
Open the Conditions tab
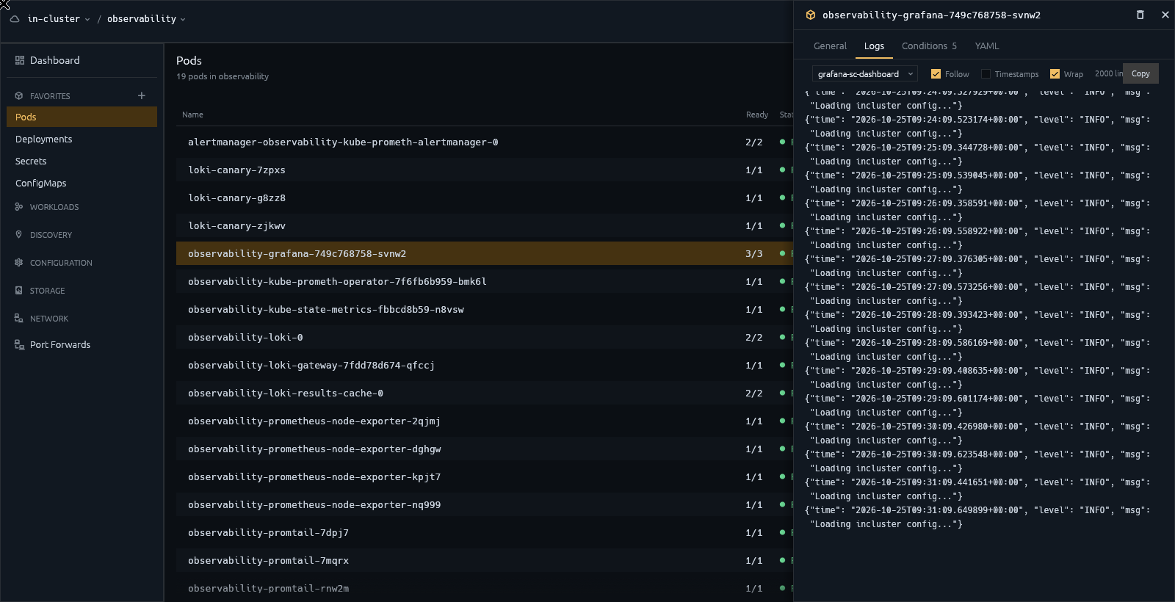point(929,46)
